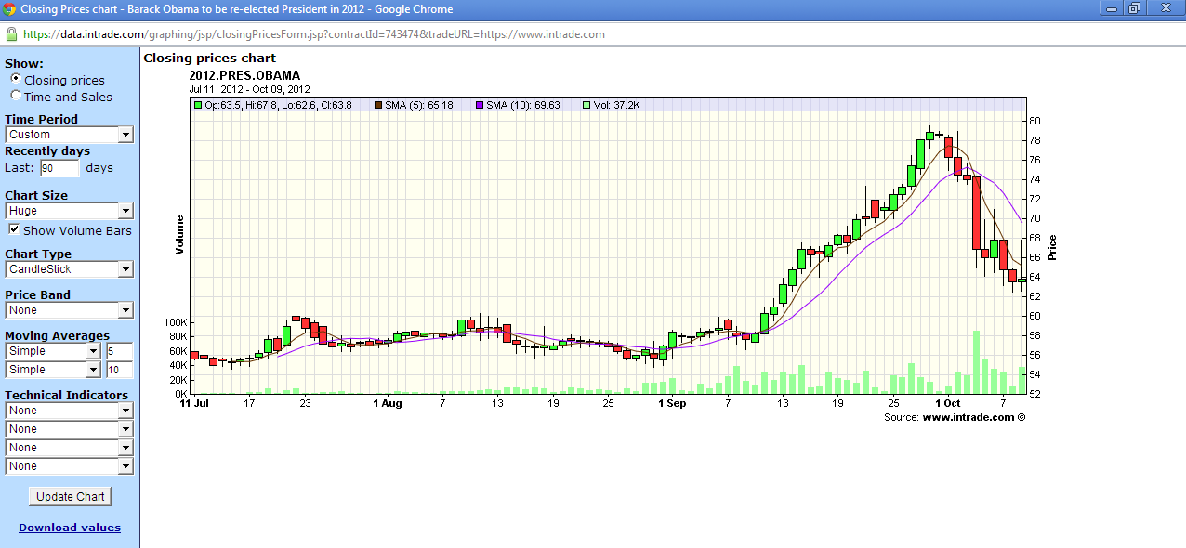Click the green Op/Hi/Lo/Cl legend swatch
The width and height of the screenshot is (1186, 548).
(x=198, y=105)
